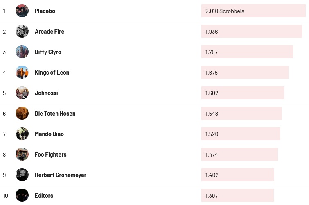Click the Foo Fighters avatar
The height and width of the screenshot is (205, 309).
pos(22,154)
